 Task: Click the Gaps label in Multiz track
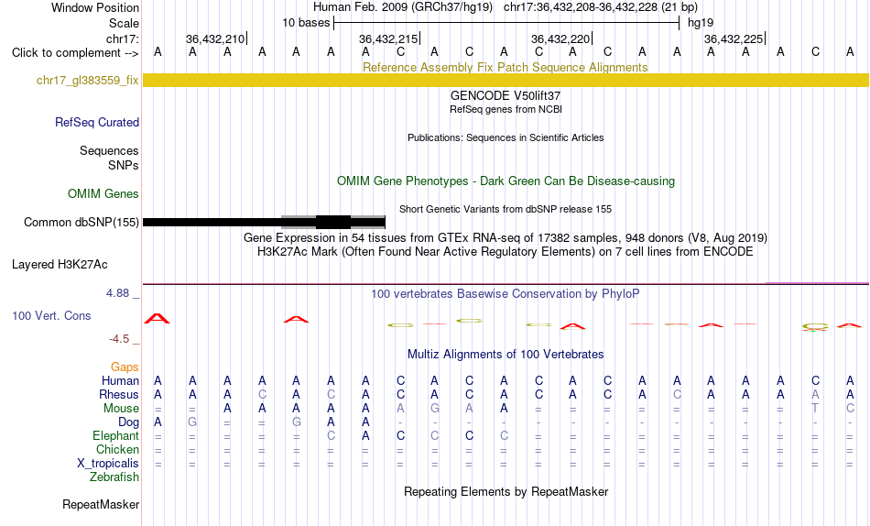[x=125, y=367]
